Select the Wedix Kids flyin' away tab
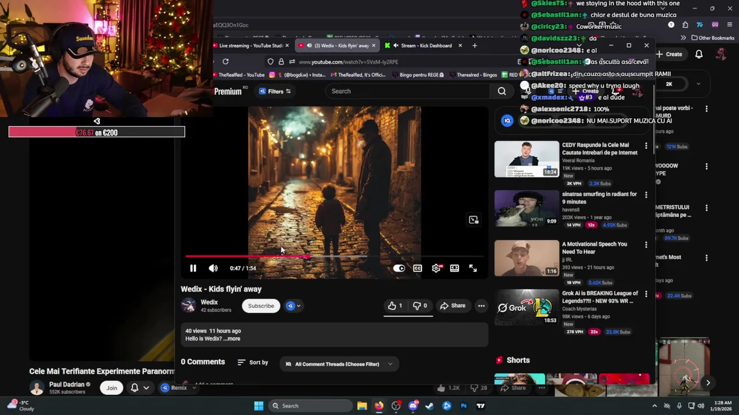The height and width of the screenshot is (415, 739). pos(337,46)
